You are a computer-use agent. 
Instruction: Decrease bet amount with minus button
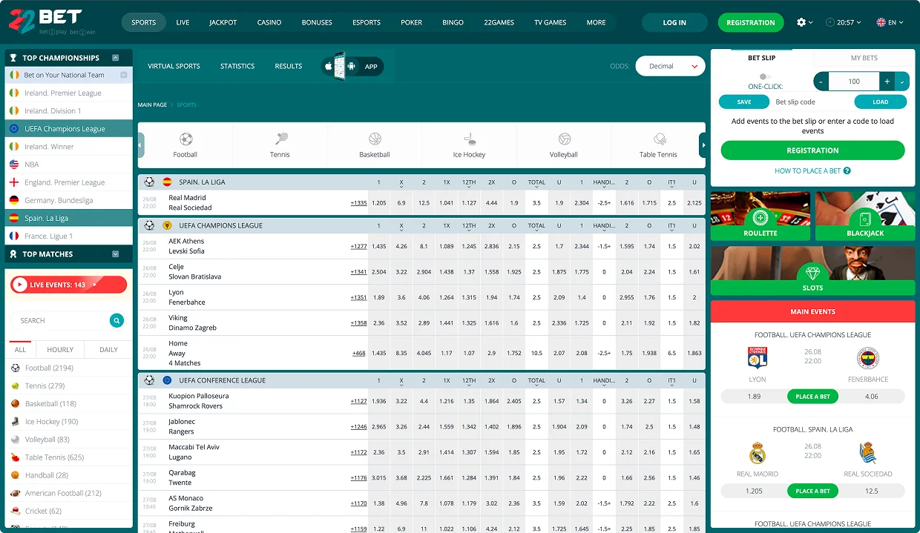(x=821, y=82)
